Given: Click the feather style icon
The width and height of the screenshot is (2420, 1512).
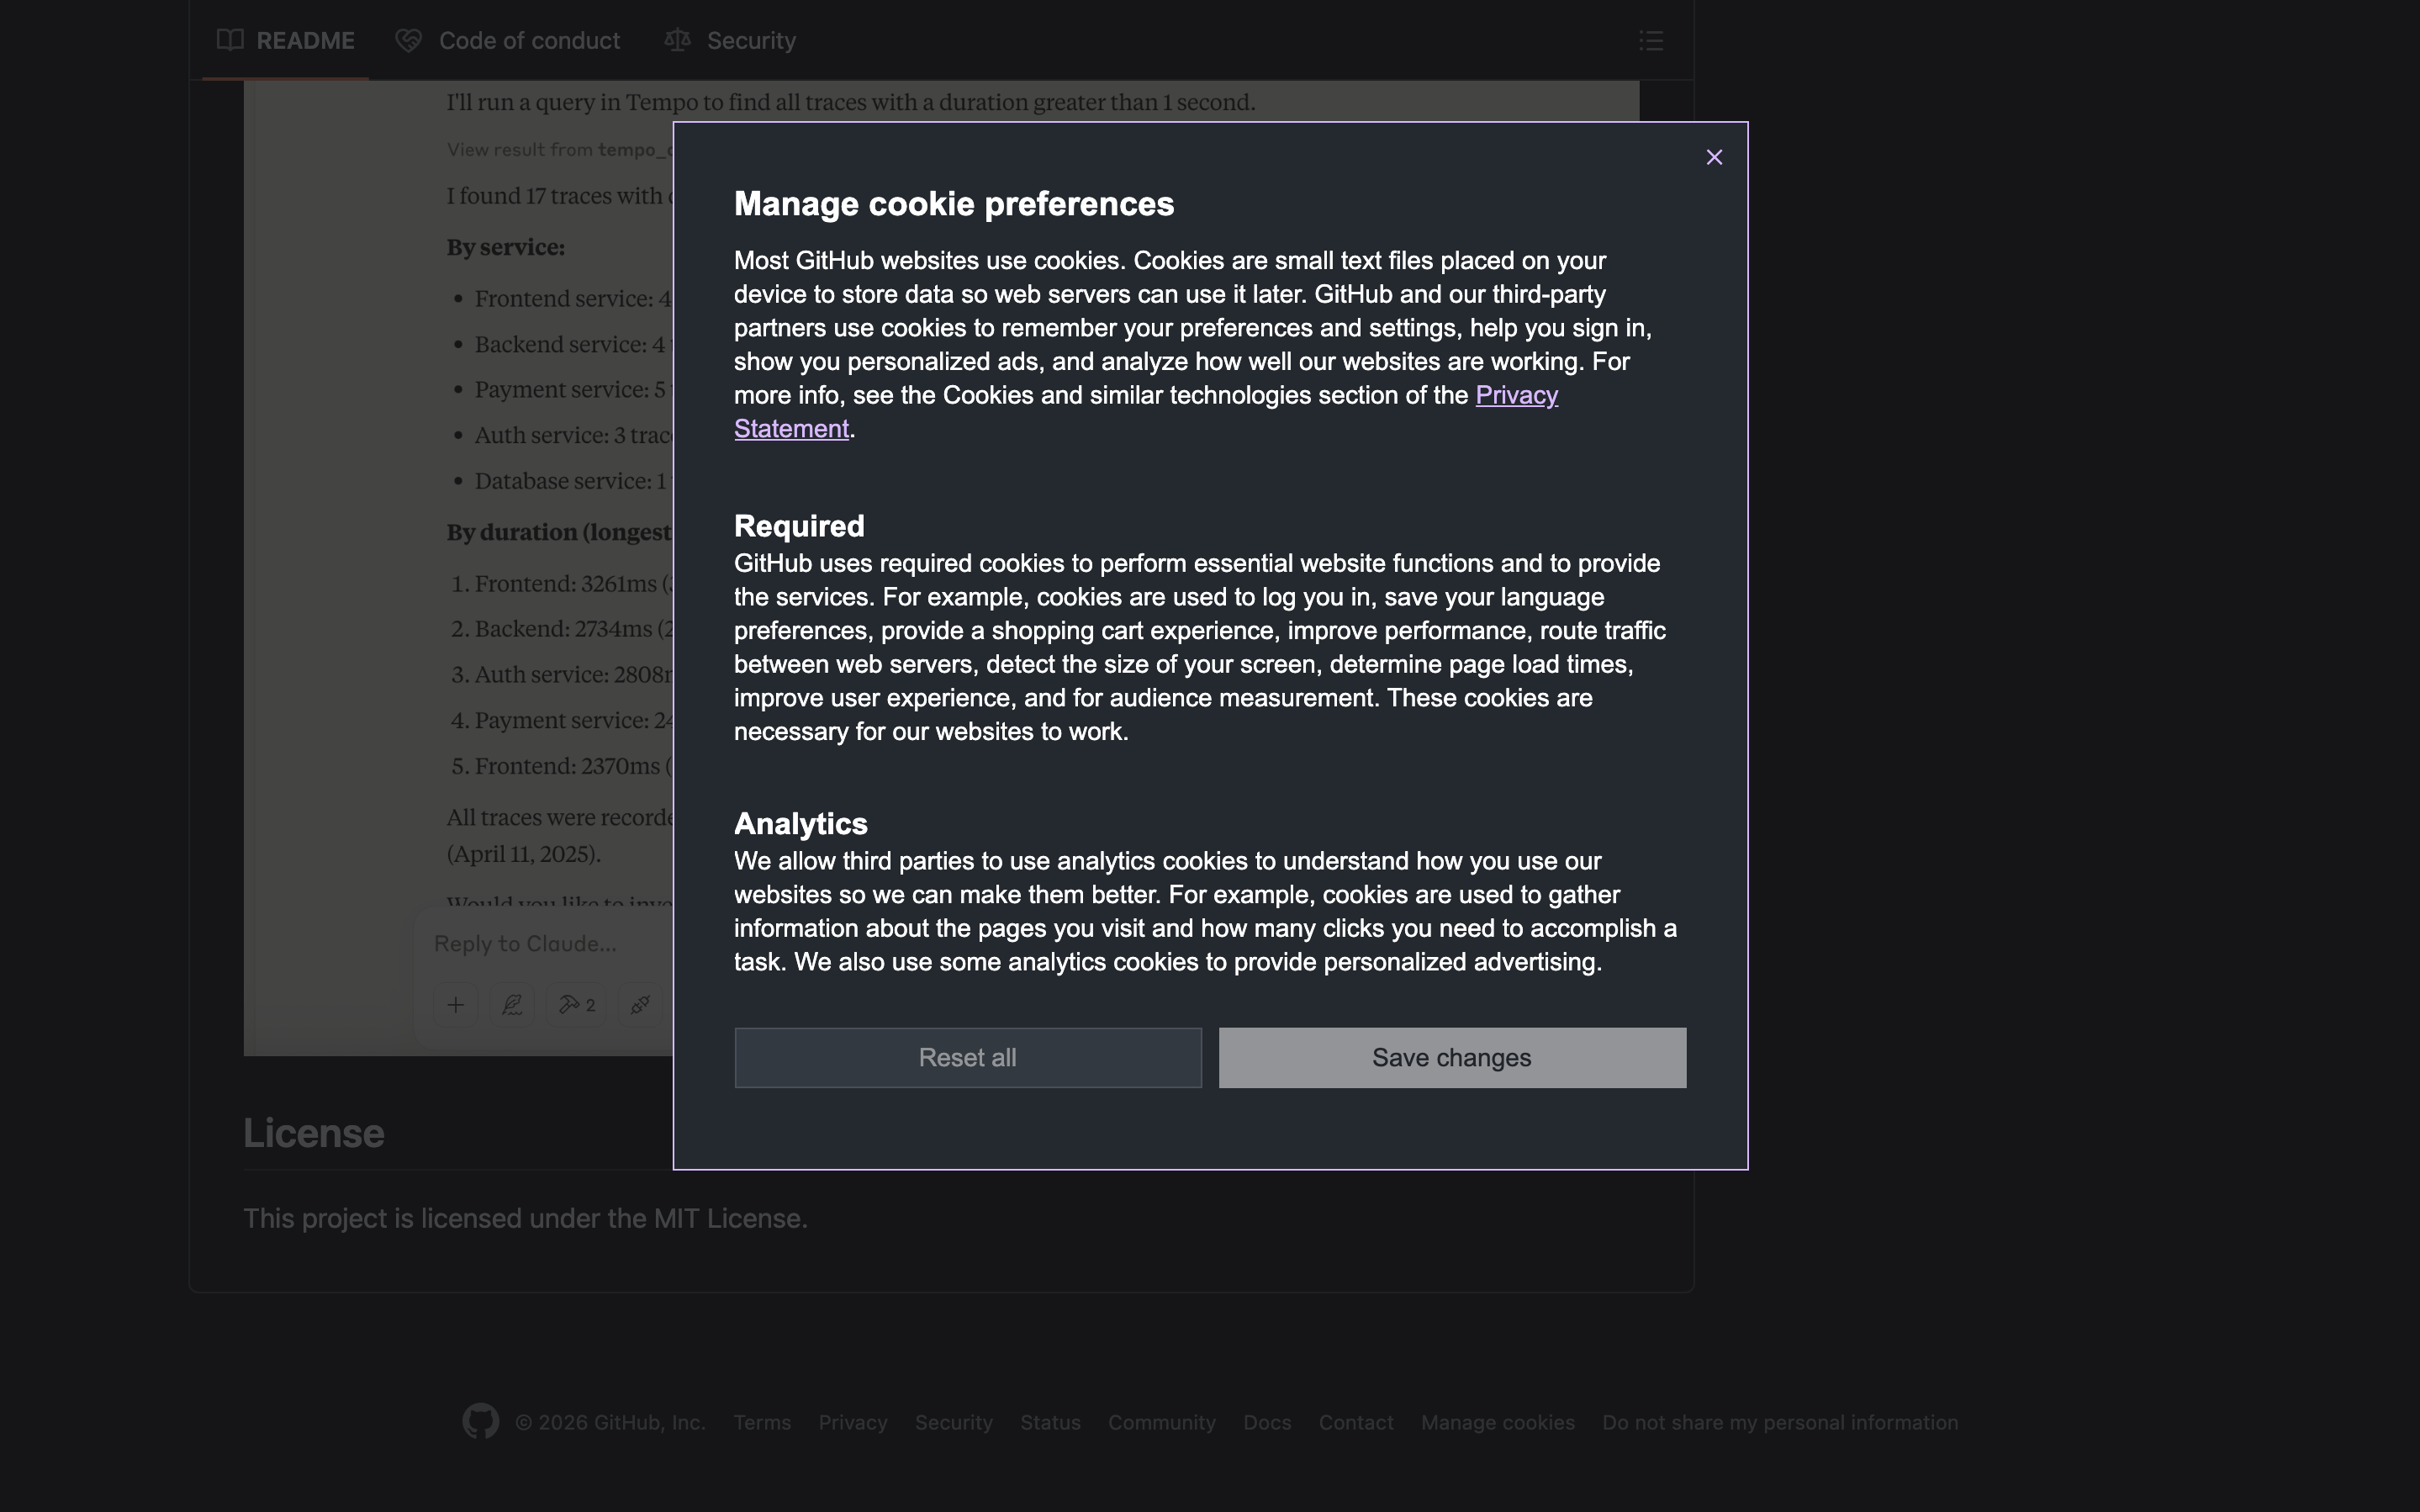Looking at the screenshot, I should point(513,1004).
